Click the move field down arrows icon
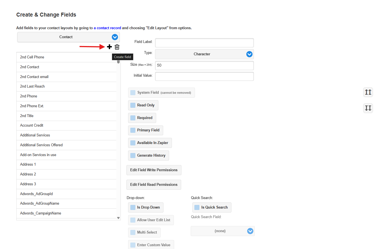This screenshot has width=382, height=249. [x=368, y=108]
